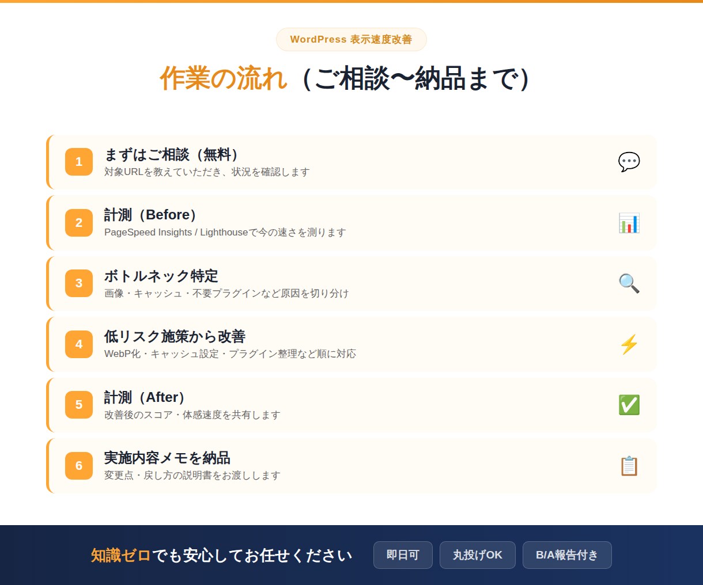This screenshot has height=585, width=703.
Task: Select the heading 計測（Before）
Action: coord(152,215)
